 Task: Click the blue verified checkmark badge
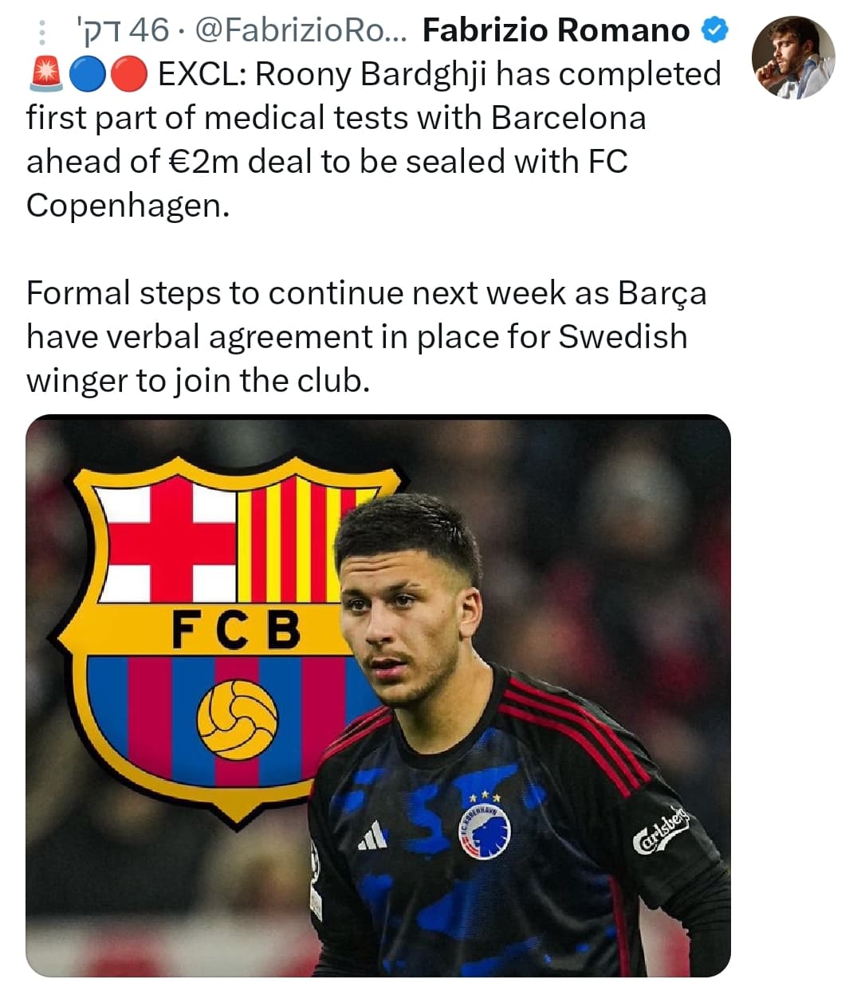pyautogui.click(x=714, y=31)
